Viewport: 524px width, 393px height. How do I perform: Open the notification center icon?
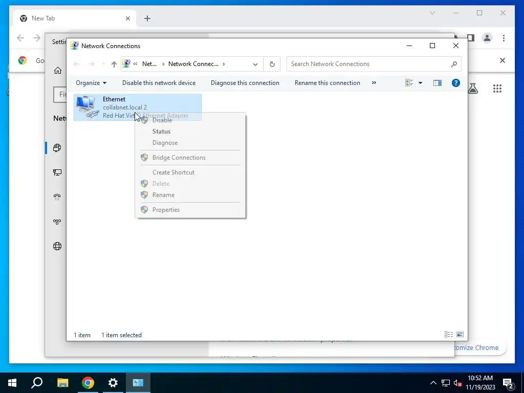coord(508,383)
